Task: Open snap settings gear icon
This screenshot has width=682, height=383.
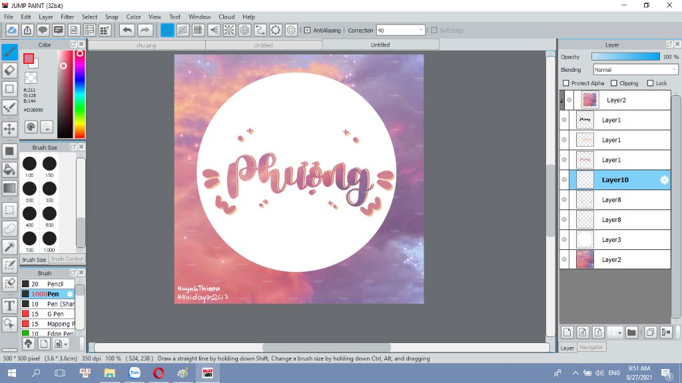Action: tap(291, 31)
